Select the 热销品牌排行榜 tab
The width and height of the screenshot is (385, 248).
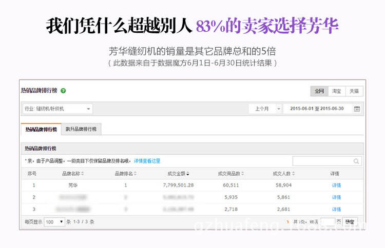41,129
